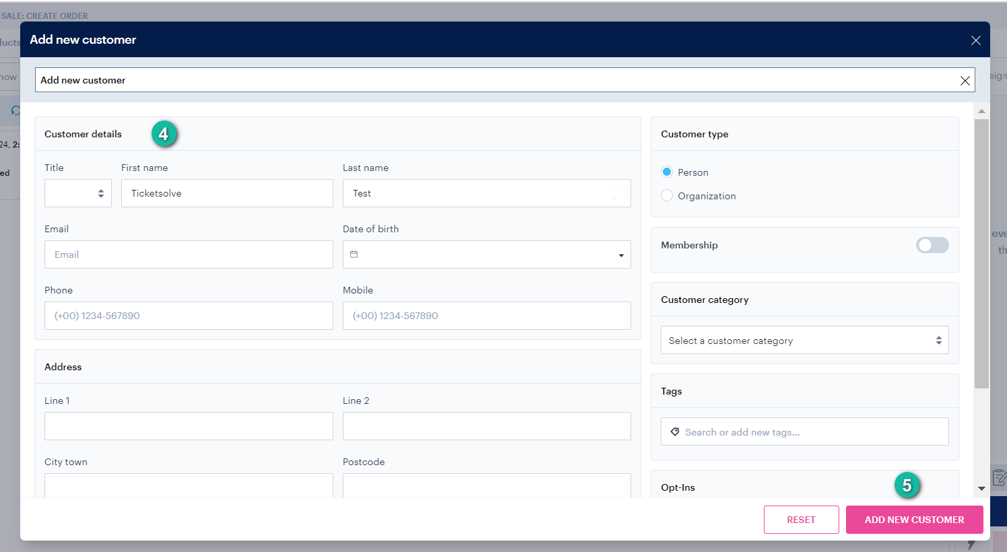Click the Address Line 1 field
The image size is (1007, 552).
189,426
